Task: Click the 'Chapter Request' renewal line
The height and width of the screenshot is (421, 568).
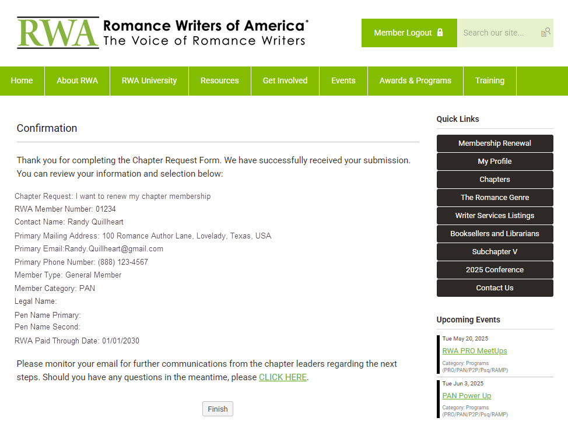Action: pyautogui.click(x=113, y=197)
